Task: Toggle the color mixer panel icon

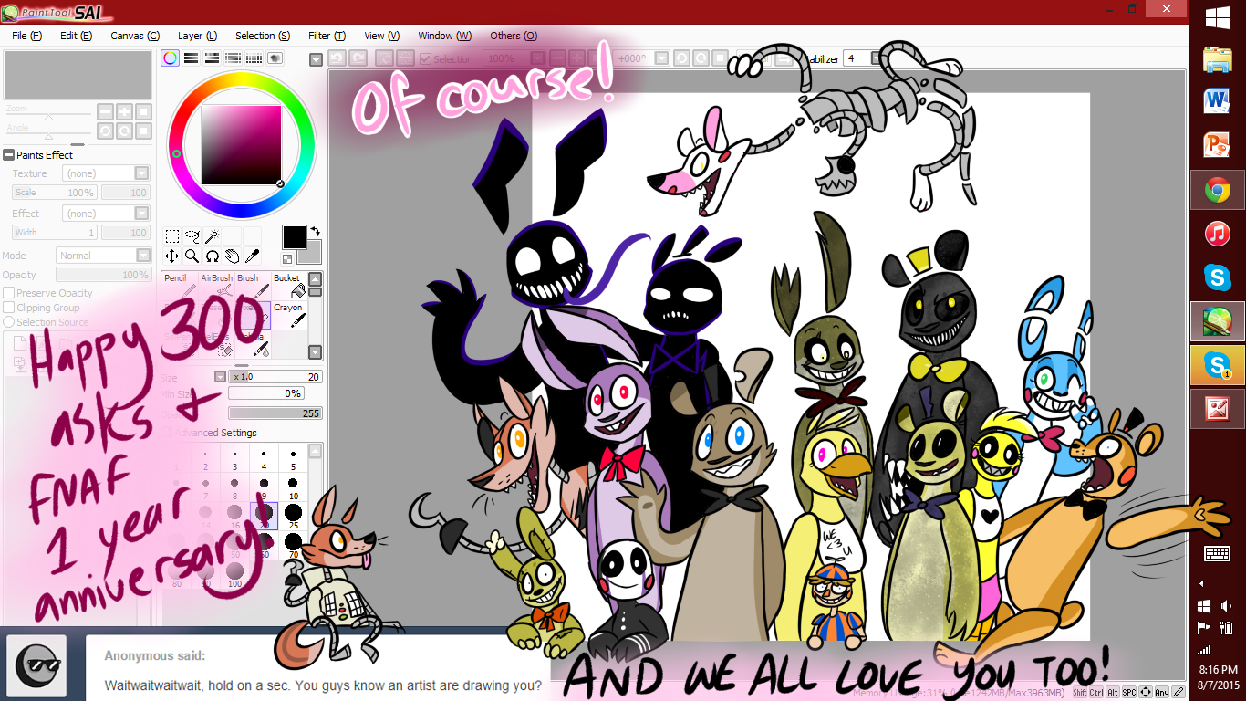Action: point(233,58)
